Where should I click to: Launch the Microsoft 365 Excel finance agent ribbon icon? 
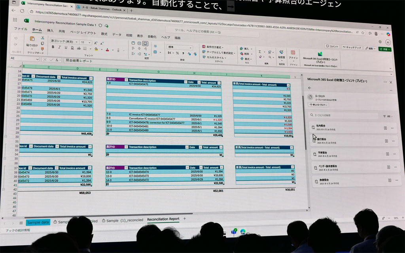click(x=320, y=54)
